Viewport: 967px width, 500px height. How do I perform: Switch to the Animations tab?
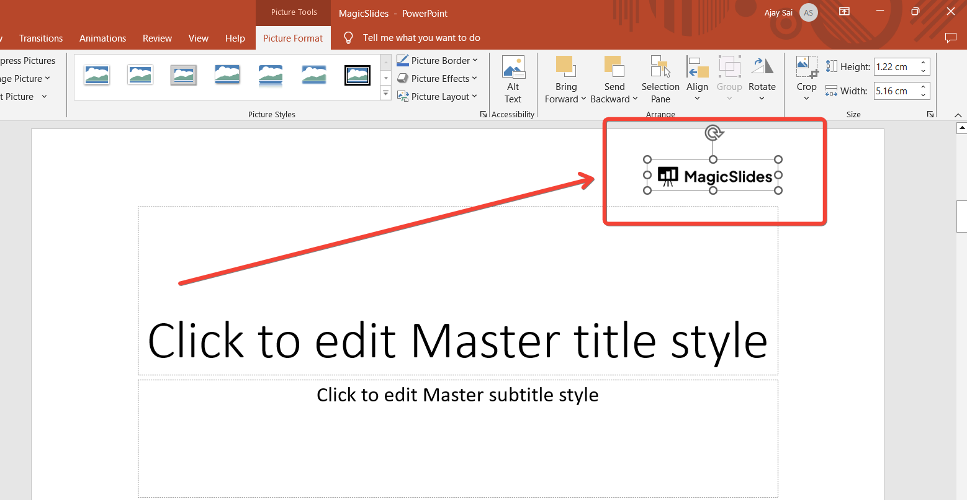(x=102, y=38)
